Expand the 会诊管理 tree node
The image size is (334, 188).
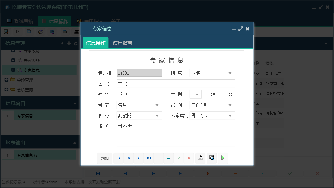pyautogui.click(x=7, y=80)
